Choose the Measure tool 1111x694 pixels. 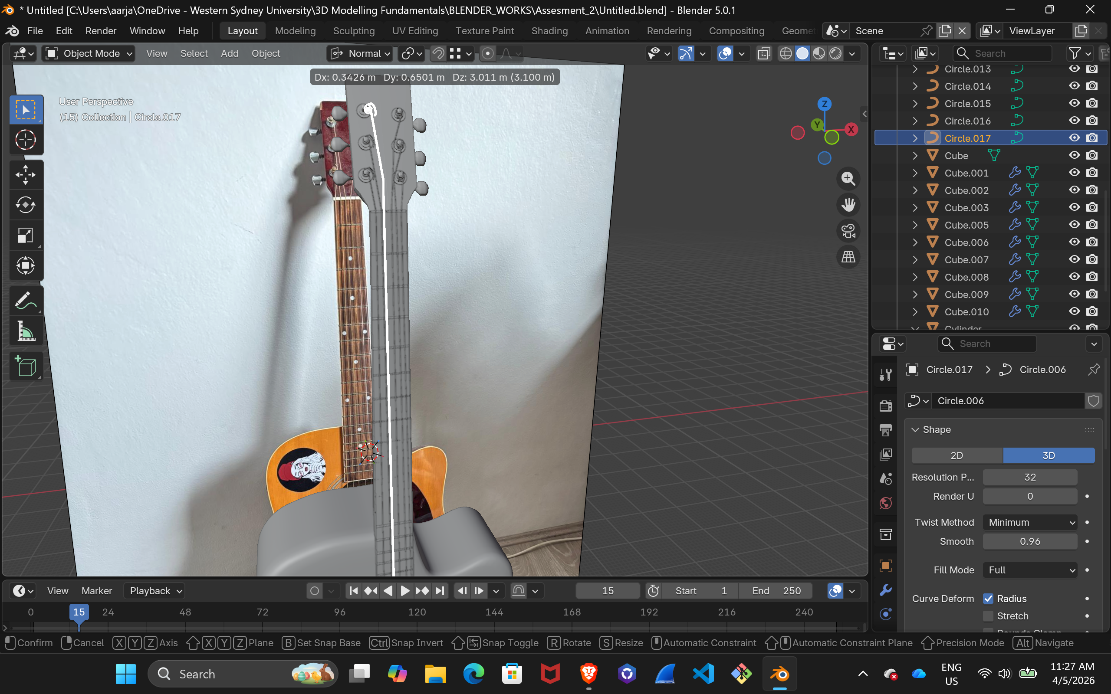pos(26,331)
